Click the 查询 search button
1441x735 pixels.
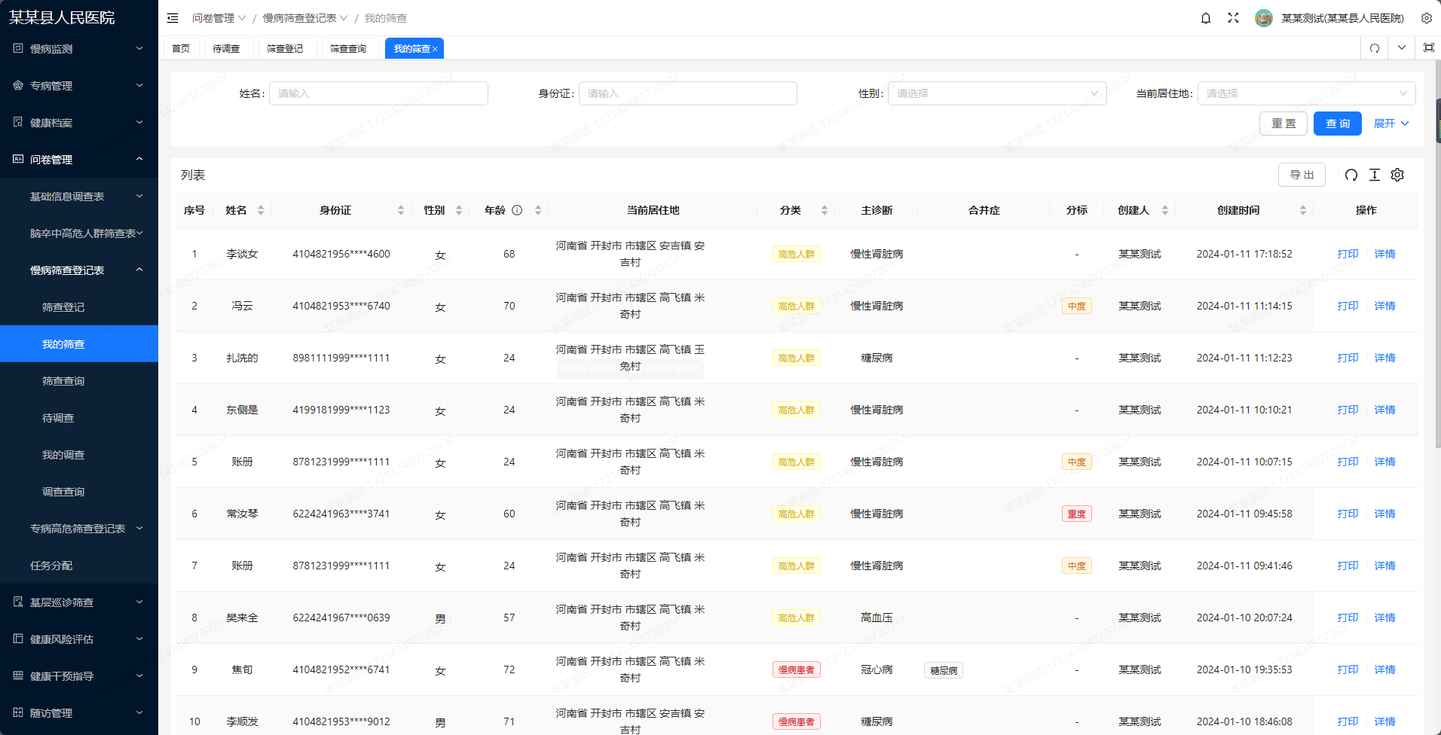[x=1337, y=124]
